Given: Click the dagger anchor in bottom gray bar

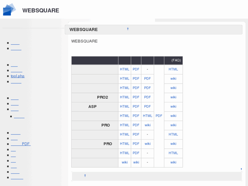Looking at the screenshot, I should (x=85, y=175).
